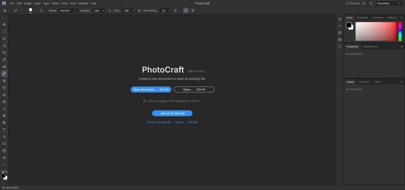Select the Move tool
Screen dimensions: 405x190
[4, 25]
